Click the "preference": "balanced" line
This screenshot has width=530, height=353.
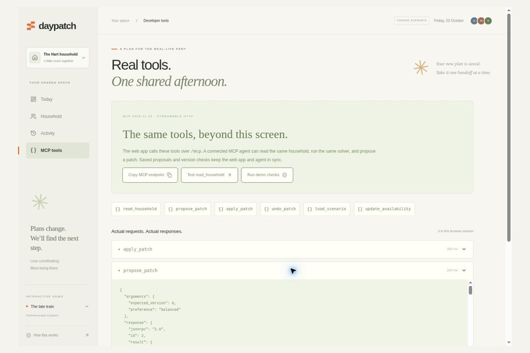point(154,310)
